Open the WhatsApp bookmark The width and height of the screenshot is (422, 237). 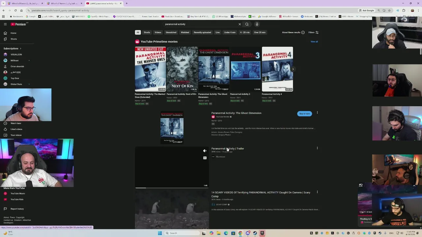(x=220, y=16)
